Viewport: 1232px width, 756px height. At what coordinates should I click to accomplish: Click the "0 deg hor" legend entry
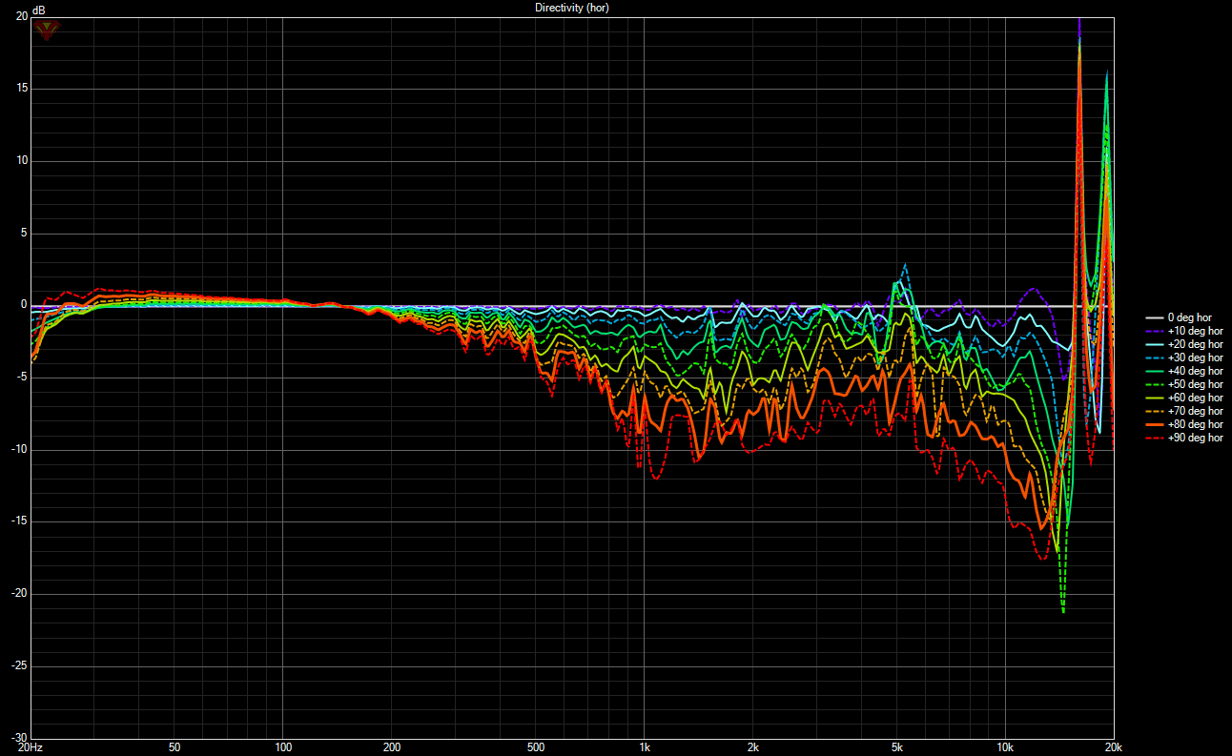(1183, 317)
